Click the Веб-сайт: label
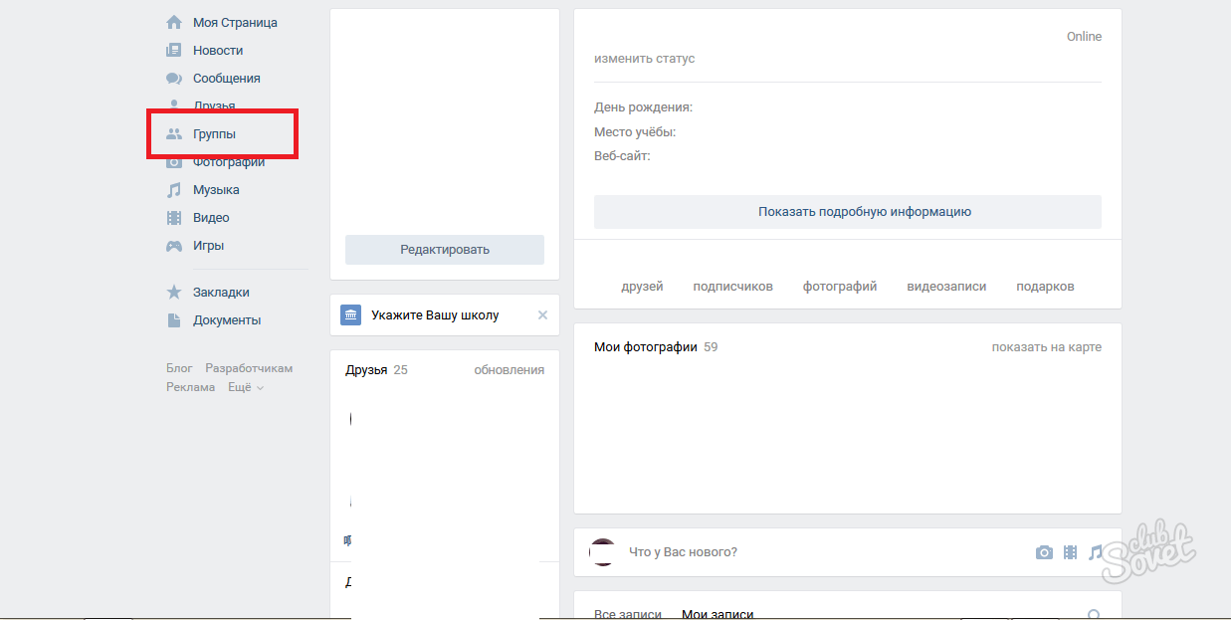This screenshot has width=1231, height=620. [622, 156]
